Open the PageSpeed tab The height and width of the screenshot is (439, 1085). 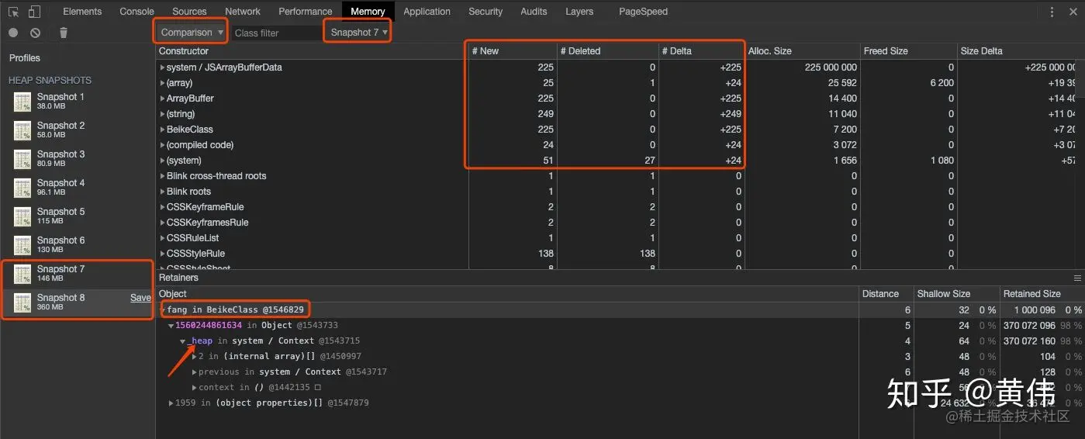pyautogui.click(x=643, y=12)
